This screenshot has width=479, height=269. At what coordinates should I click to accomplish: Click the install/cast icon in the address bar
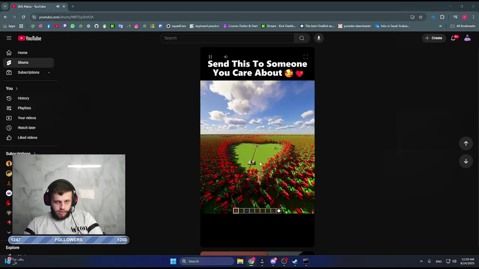[x=412, y=17]
